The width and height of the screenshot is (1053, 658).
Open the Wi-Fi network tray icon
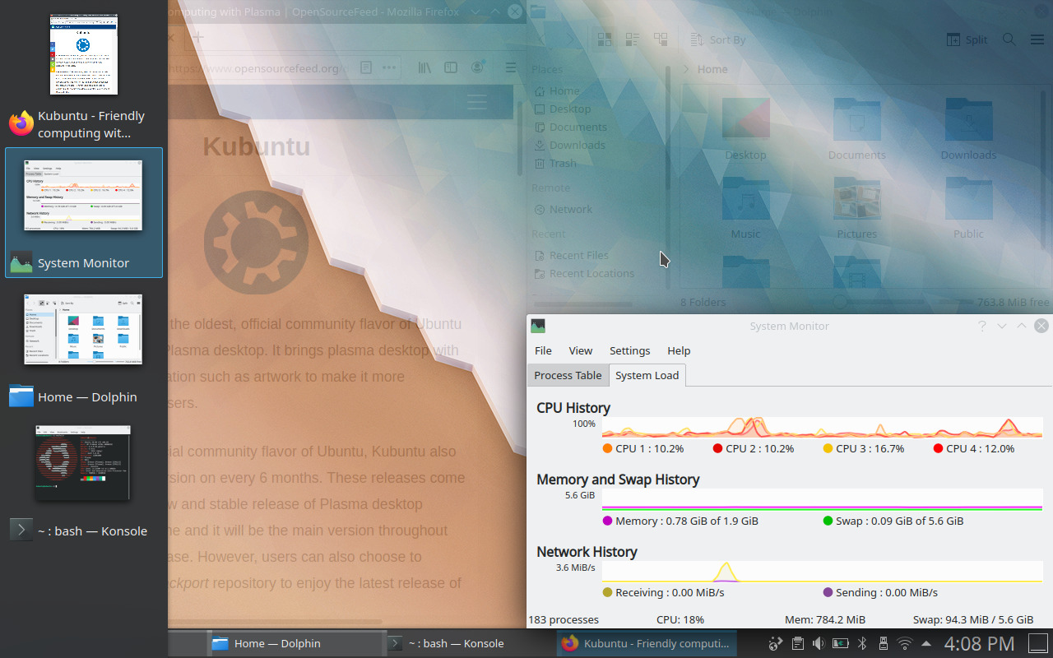905,643
